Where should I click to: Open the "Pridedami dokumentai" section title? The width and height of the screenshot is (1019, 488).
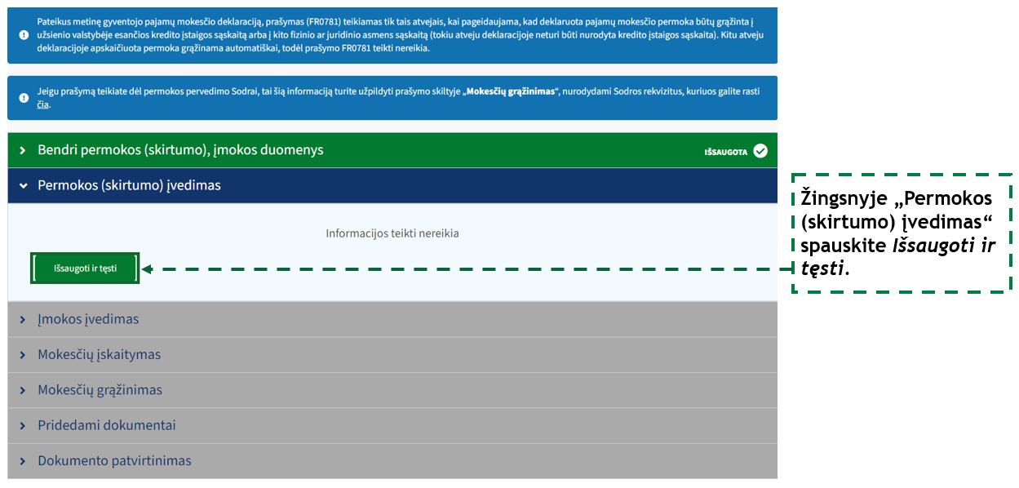pos(106,425)
